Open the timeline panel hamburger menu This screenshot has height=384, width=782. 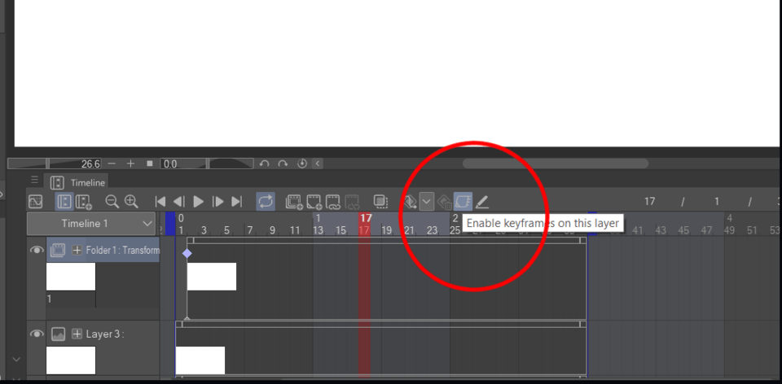(x=34, y=180)
